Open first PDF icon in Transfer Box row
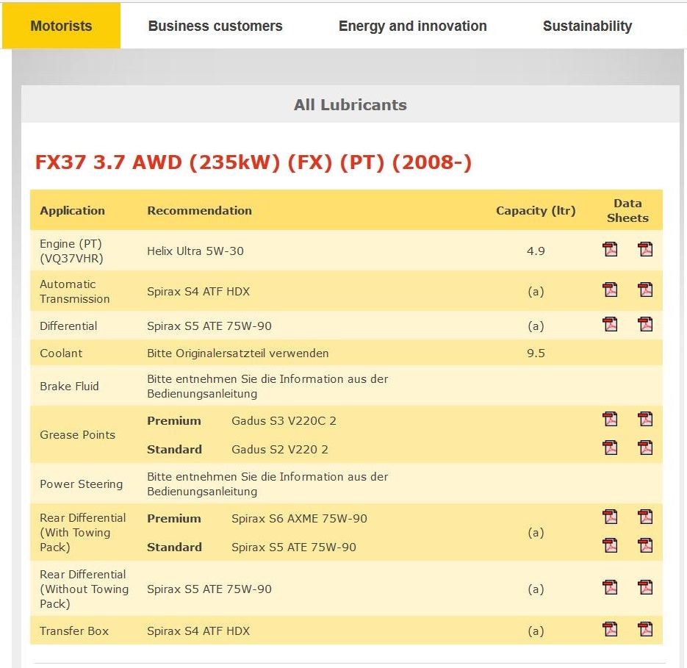This screenshot has height=668, width=687. pyautogui.click(x=610, y=630)
